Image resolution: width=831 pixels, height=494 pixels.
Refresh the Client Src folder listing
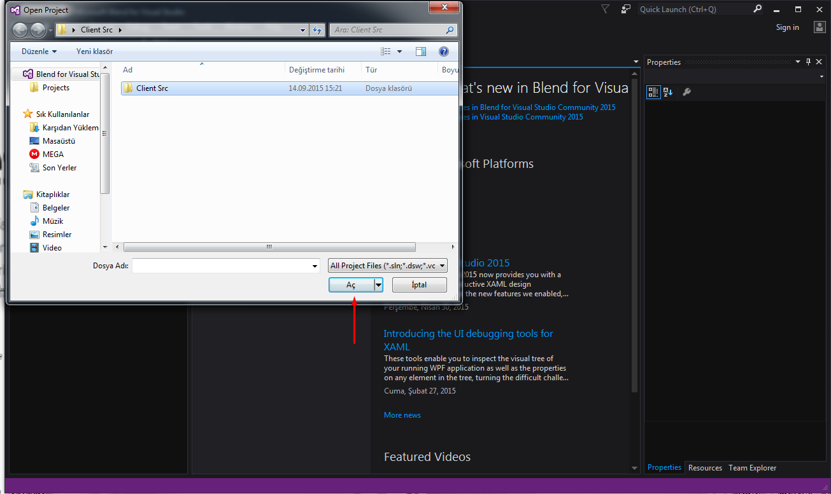click(318, 30)
